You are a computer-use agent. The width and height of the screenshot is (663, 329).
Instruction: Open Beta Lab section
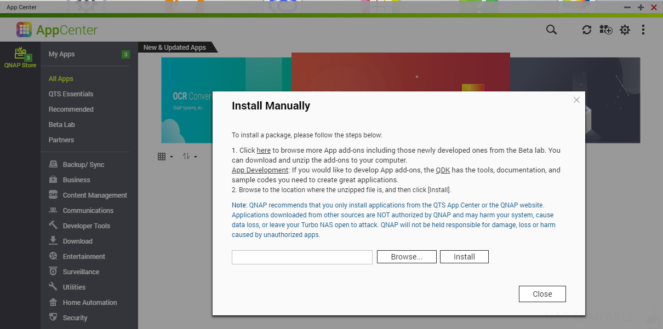point(61,125)
